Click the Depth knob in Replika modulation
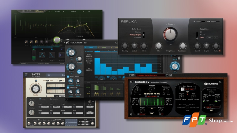This screenshot has height=133, width=237. pos(206,46)
